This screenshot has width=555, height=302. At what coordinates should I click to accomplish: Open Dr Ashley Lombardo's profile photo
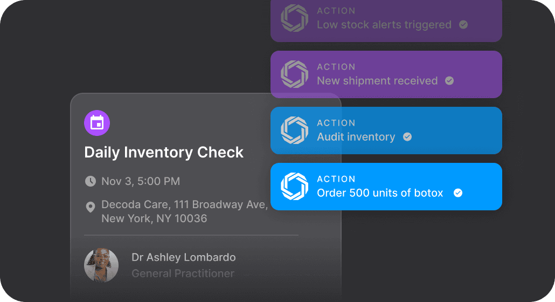click(x=101, y=265)
